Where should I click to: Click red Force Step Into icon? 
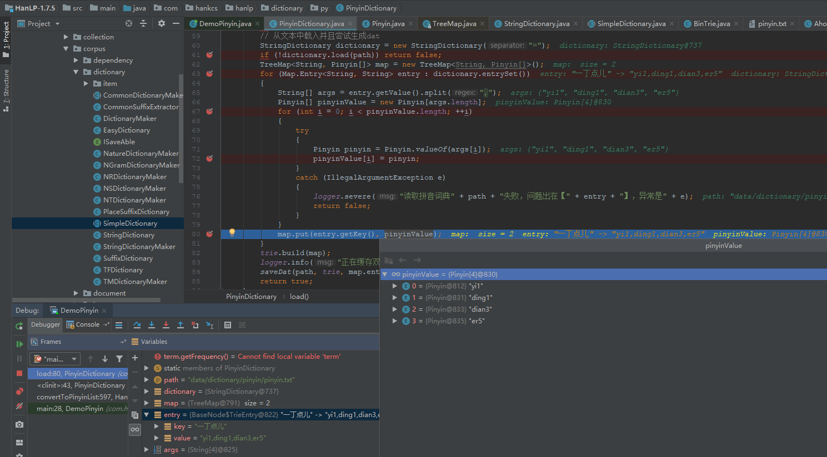coord(166,325)
